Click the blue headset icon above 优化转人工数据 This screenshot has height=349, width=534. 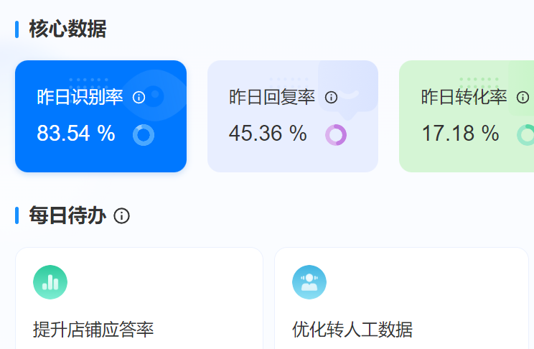309,282
